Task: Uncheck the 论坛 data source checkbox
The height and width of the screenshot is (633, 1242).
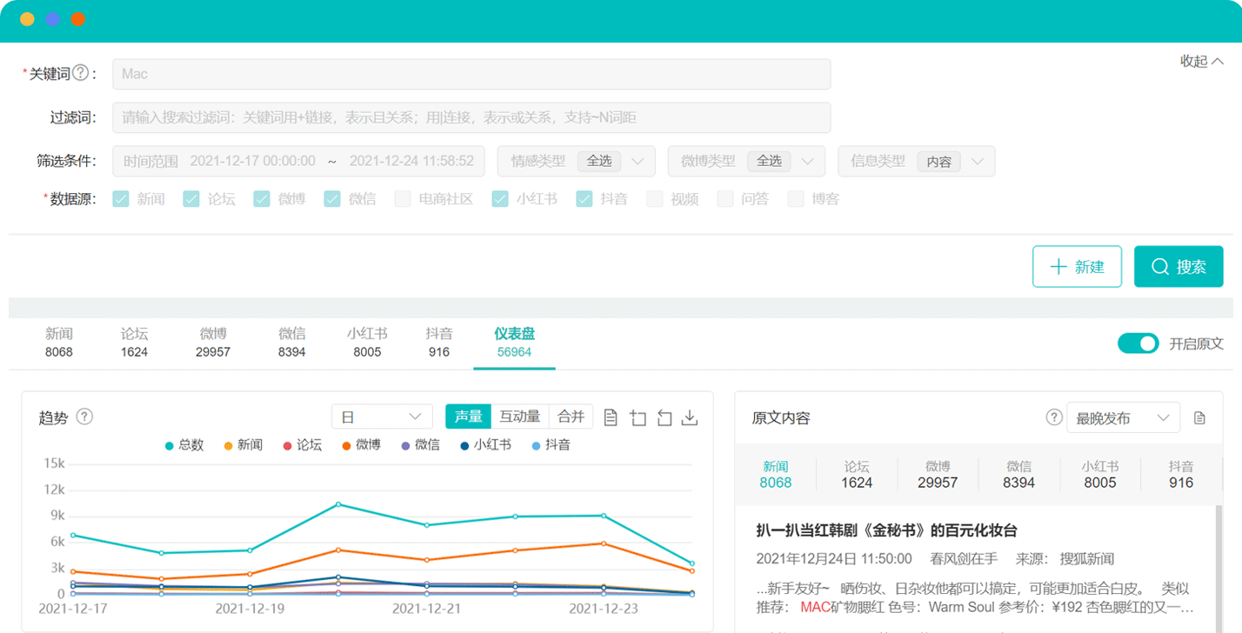Action: click(191, 199)
